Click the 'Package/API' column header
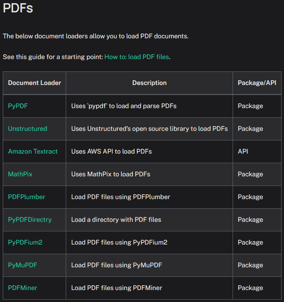The height and width of the screenshot is (302, 284). click(x=257, y=83)
